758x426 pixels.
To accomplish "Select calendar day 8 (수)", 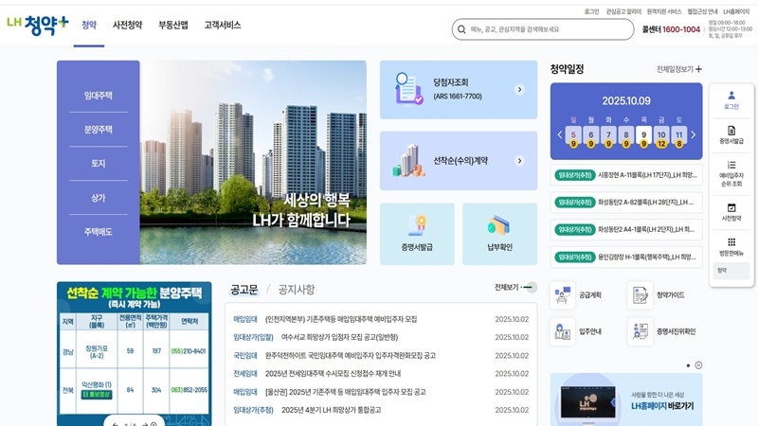I will (x=626, y=136).
